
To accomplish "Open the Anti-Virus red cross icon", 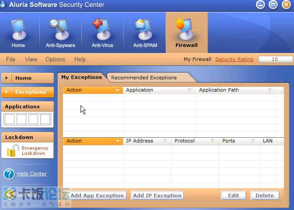I will point(102,29).
